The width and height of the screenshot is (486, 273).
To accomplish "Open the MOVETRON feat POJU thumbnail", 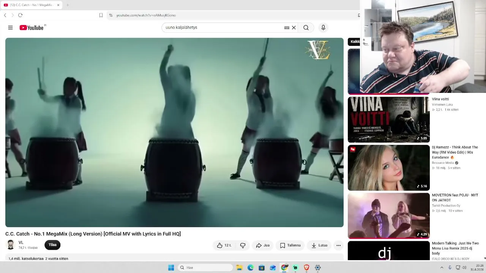I will coord(389,216).
